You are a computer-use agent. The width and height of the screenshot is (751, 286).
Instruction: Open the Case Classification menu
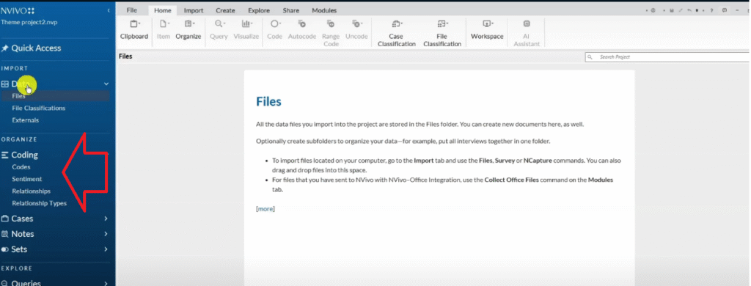pos(397,33)
